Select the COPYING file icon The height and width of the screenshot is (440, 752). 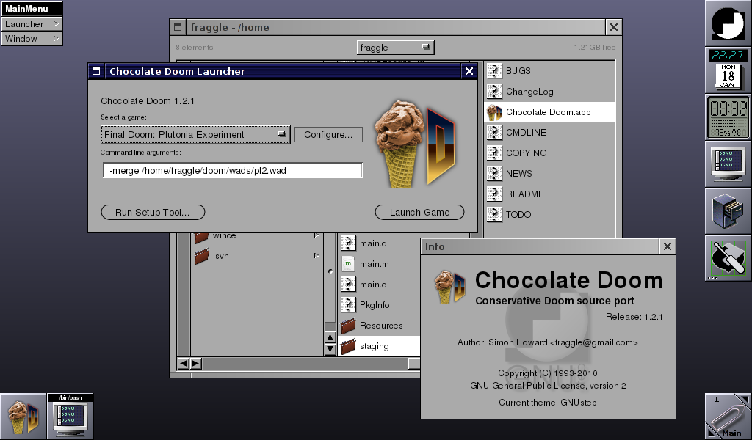pos(494,153)
